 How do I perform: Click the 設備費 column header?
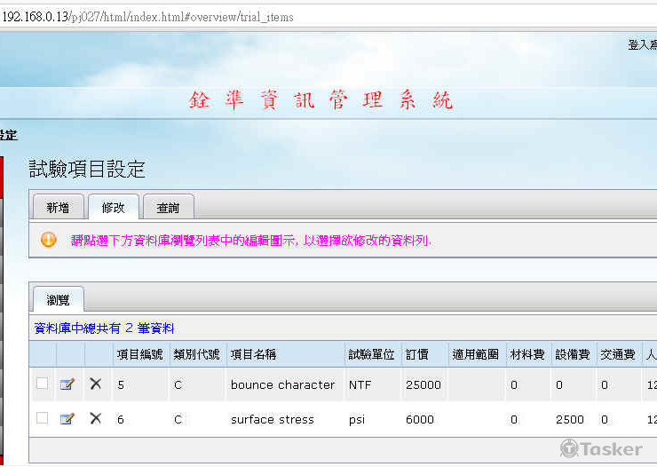[573, 355]
